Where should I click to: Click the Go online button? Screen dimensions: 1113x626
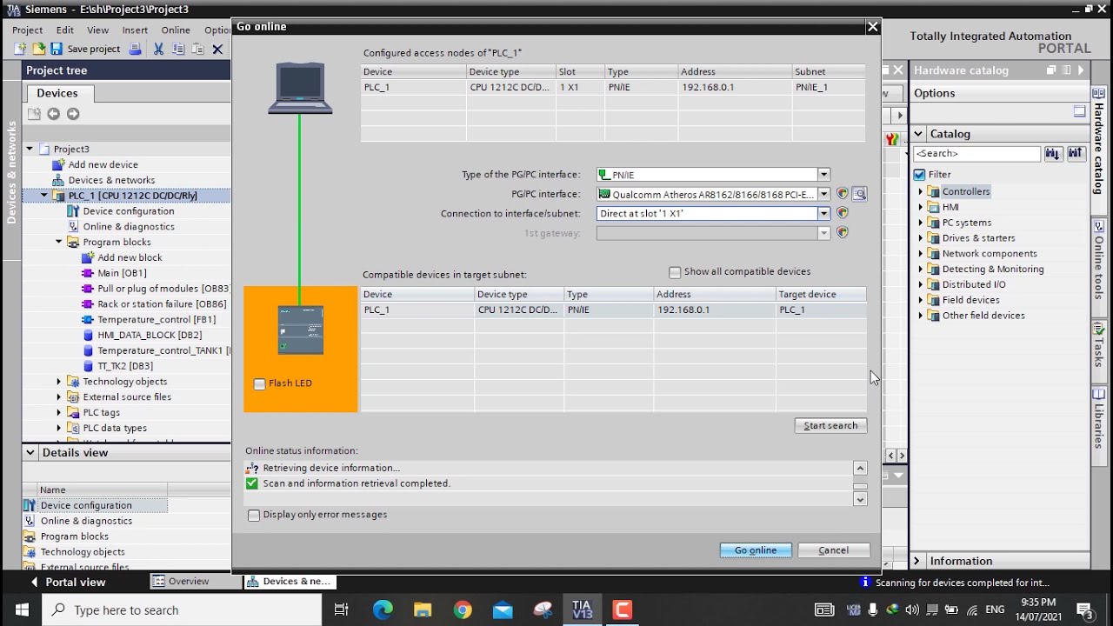click(756, 549)
